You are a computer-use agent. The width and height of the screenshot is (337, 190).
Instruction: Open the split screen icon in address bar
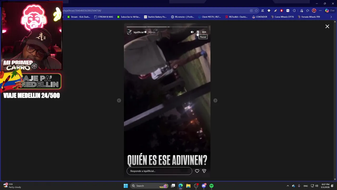[x=251, y=11]
